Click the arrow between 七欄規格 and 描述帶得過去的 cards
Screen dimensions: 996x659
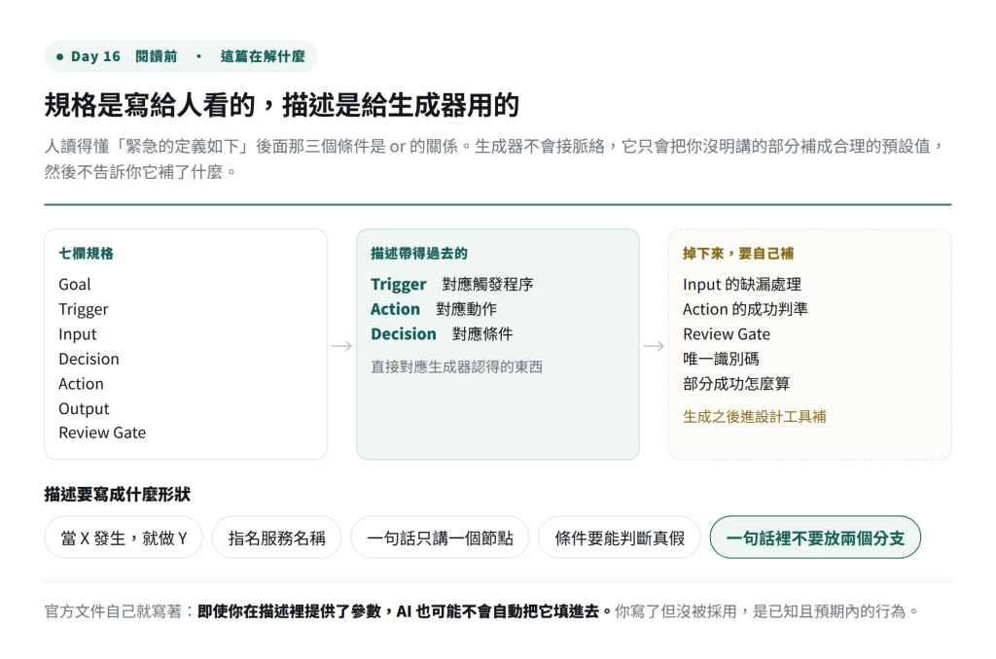tap(341, 345)
